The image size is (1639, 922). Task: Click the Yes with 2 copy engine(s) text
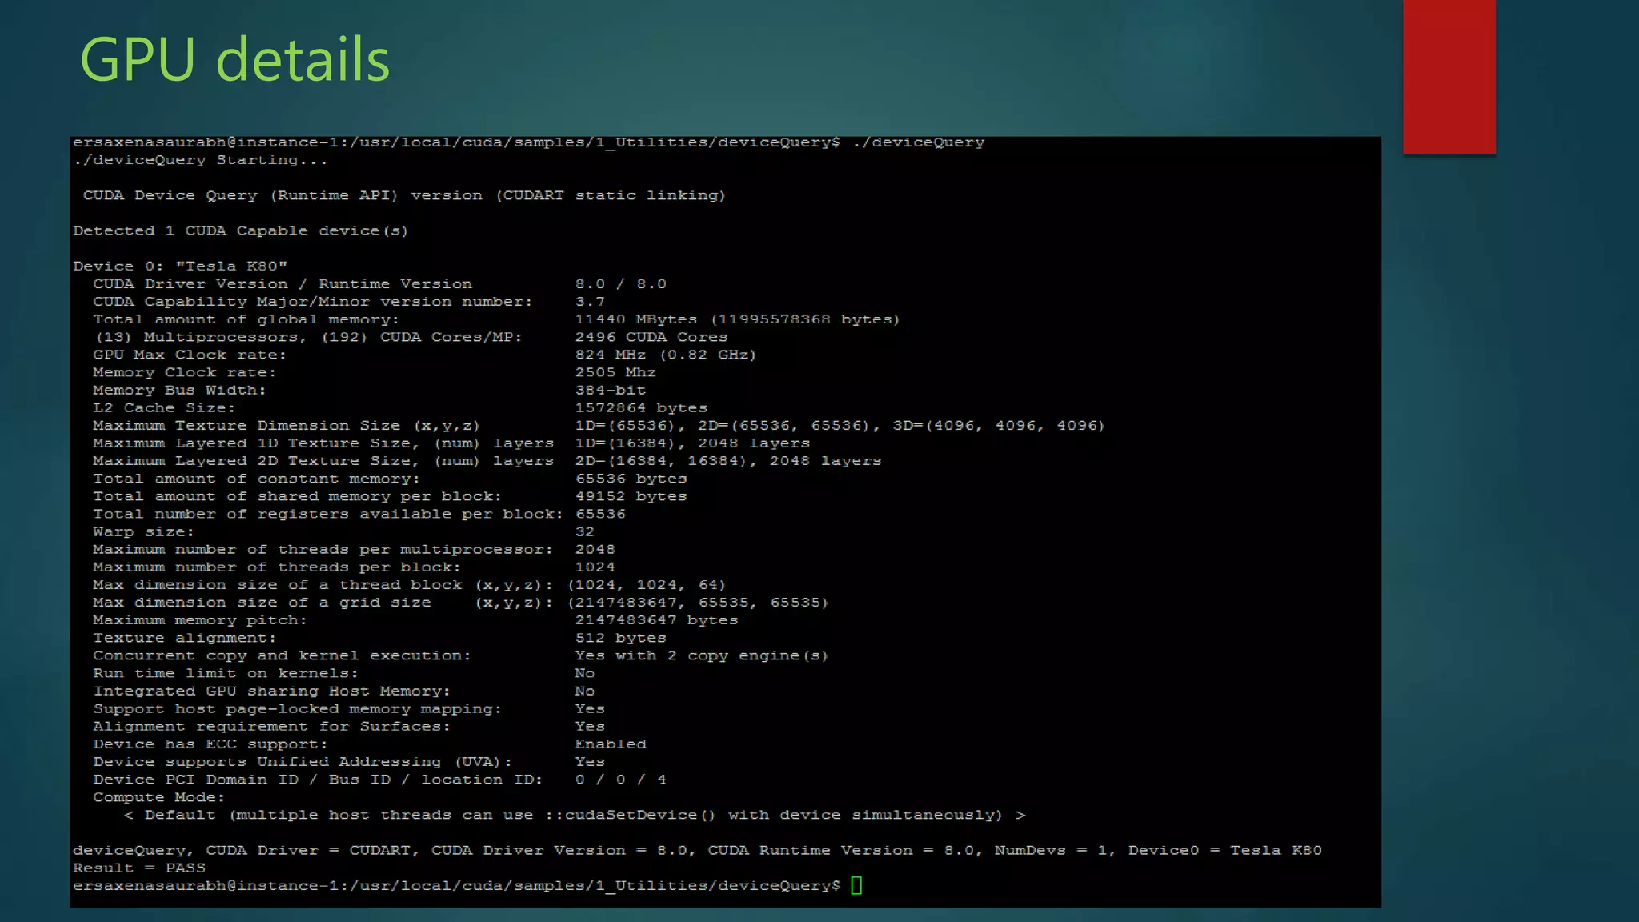click(701, 655)
